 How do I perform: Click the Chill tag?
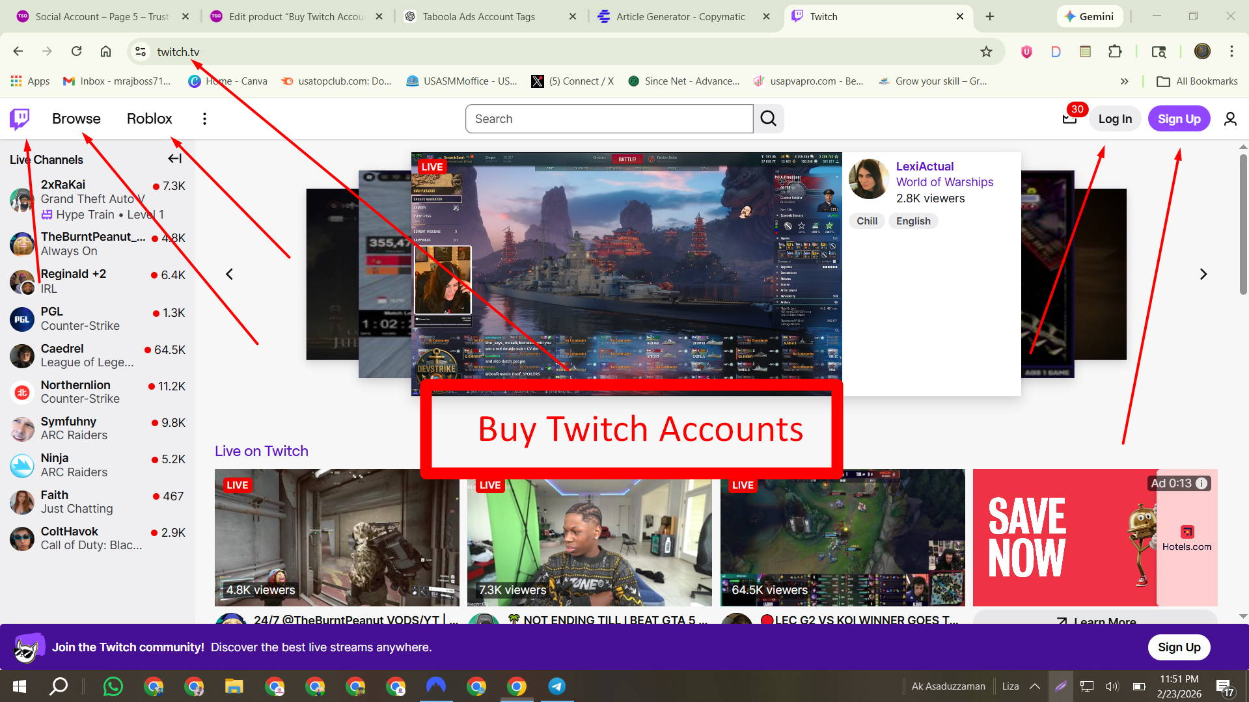click(x=866, y=221)
